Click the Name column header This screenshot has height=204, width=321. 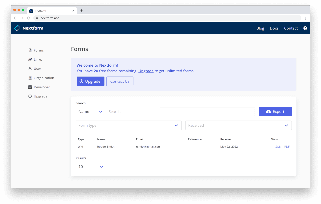pyautogui.click(x=101, y=139)
